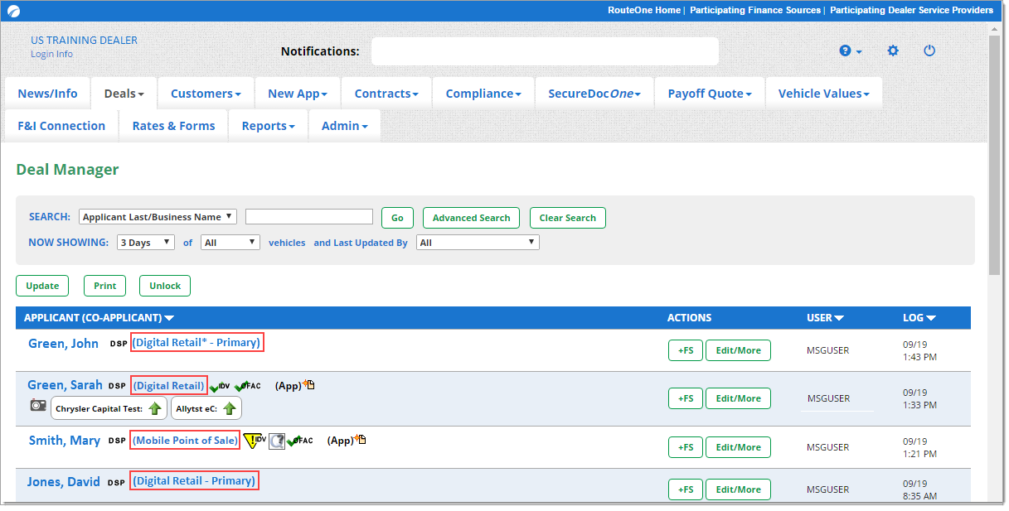Go to the Rates & Forms tab
The height and width of the screenshot is (511, 1009).
[x=173, y=126]
